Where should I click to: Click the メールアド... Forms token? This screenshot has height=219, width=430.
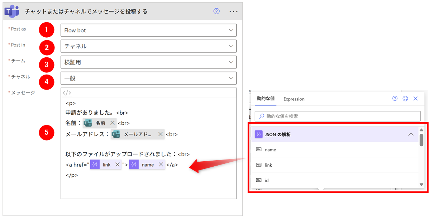tap(138, 134)
